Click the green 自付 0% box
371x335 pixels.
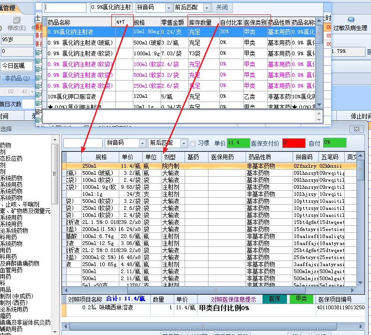pyautogui.click(x=335, y=143)
